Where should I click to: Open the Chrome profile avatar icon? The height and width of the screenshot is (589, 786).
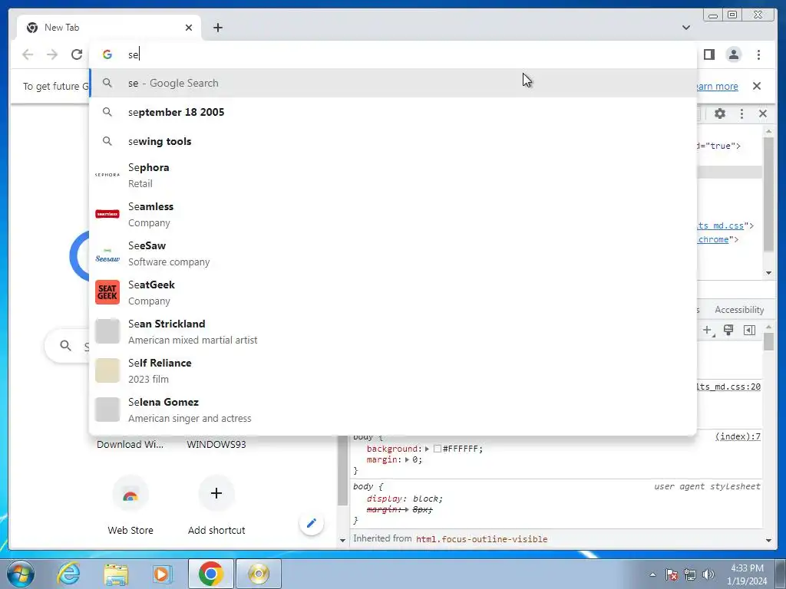733,54
